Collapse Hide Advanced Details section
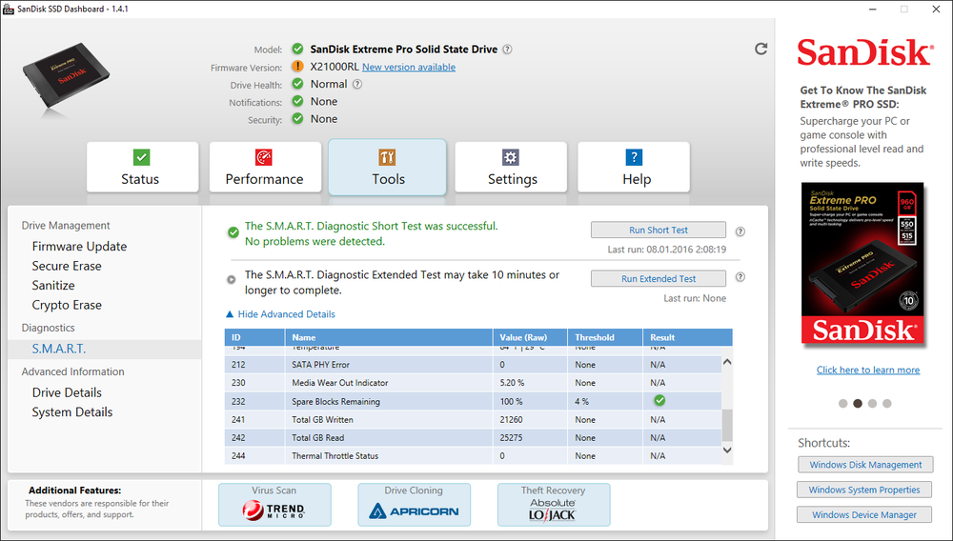The height and width of the screenshot is (541, 953). [280, 314]
